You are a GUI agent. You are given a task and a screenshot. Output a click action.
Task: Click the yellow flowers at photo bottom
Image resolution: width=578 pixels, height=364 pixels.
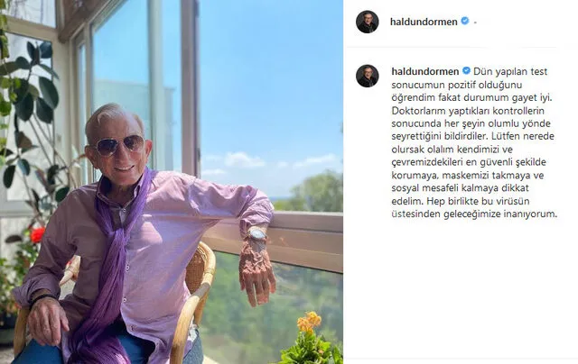[309, 323]
